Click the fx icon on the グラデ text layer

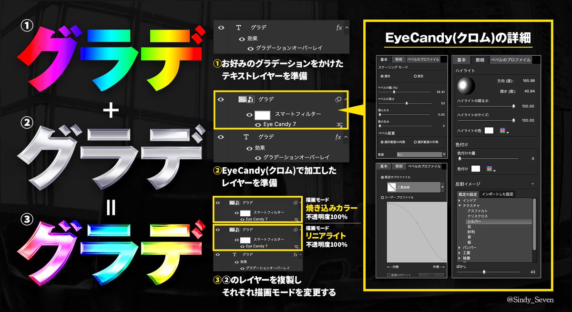[338, 28]
